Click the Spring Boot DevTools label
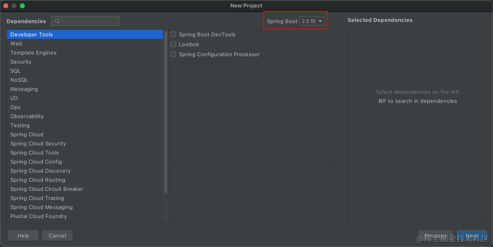The height and width of the screenshot is (247, 493). (x=207, y=35)
